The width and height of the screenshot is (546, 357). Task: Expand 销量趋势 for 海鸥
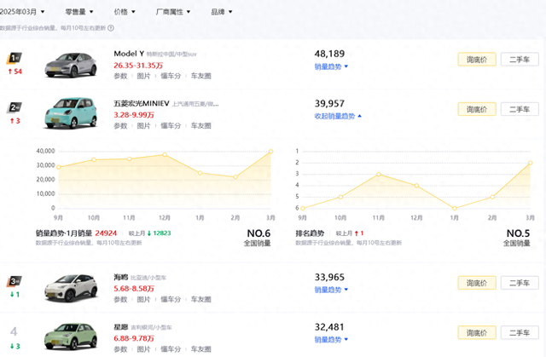tap(331, 290)
